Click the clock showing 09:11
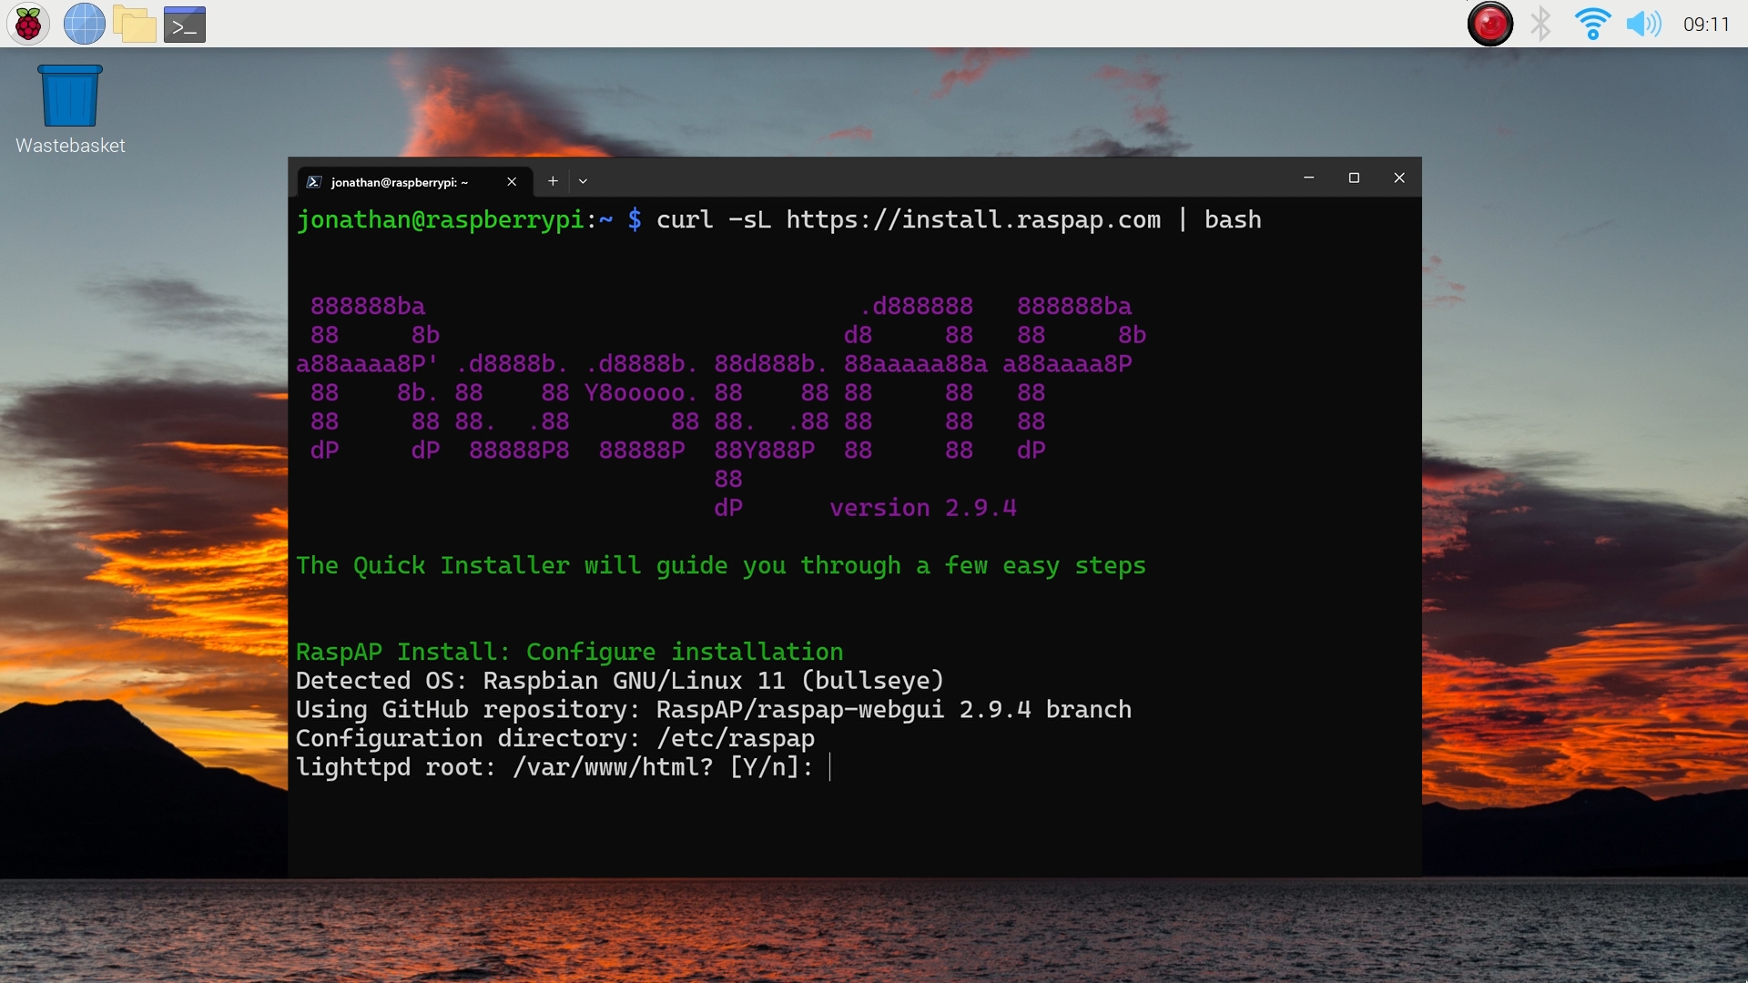The image size is (1748, 983). [1706, 25]
